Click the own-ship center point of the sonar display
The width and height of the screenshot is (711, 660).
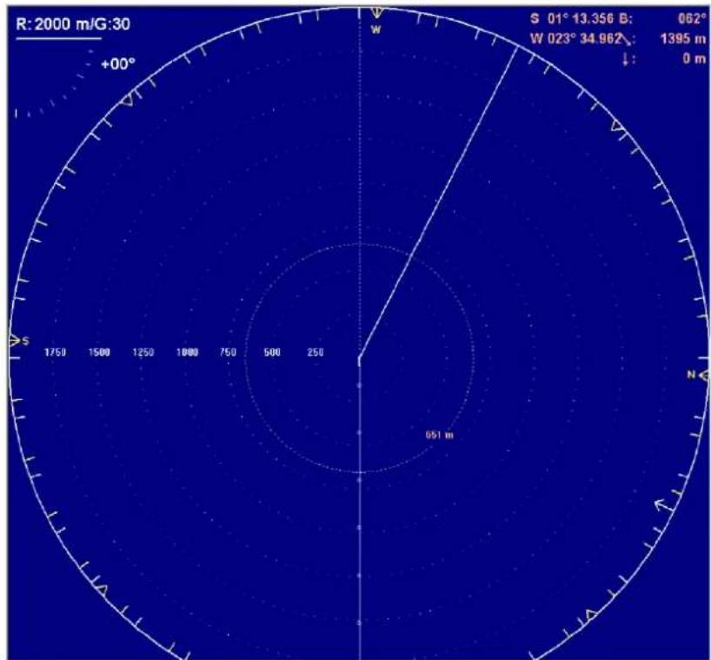point(360,358)
